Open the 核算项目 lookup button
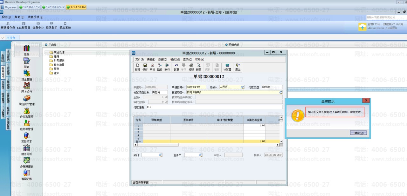The width and height of the screenshot is (407, 196). 281,92
